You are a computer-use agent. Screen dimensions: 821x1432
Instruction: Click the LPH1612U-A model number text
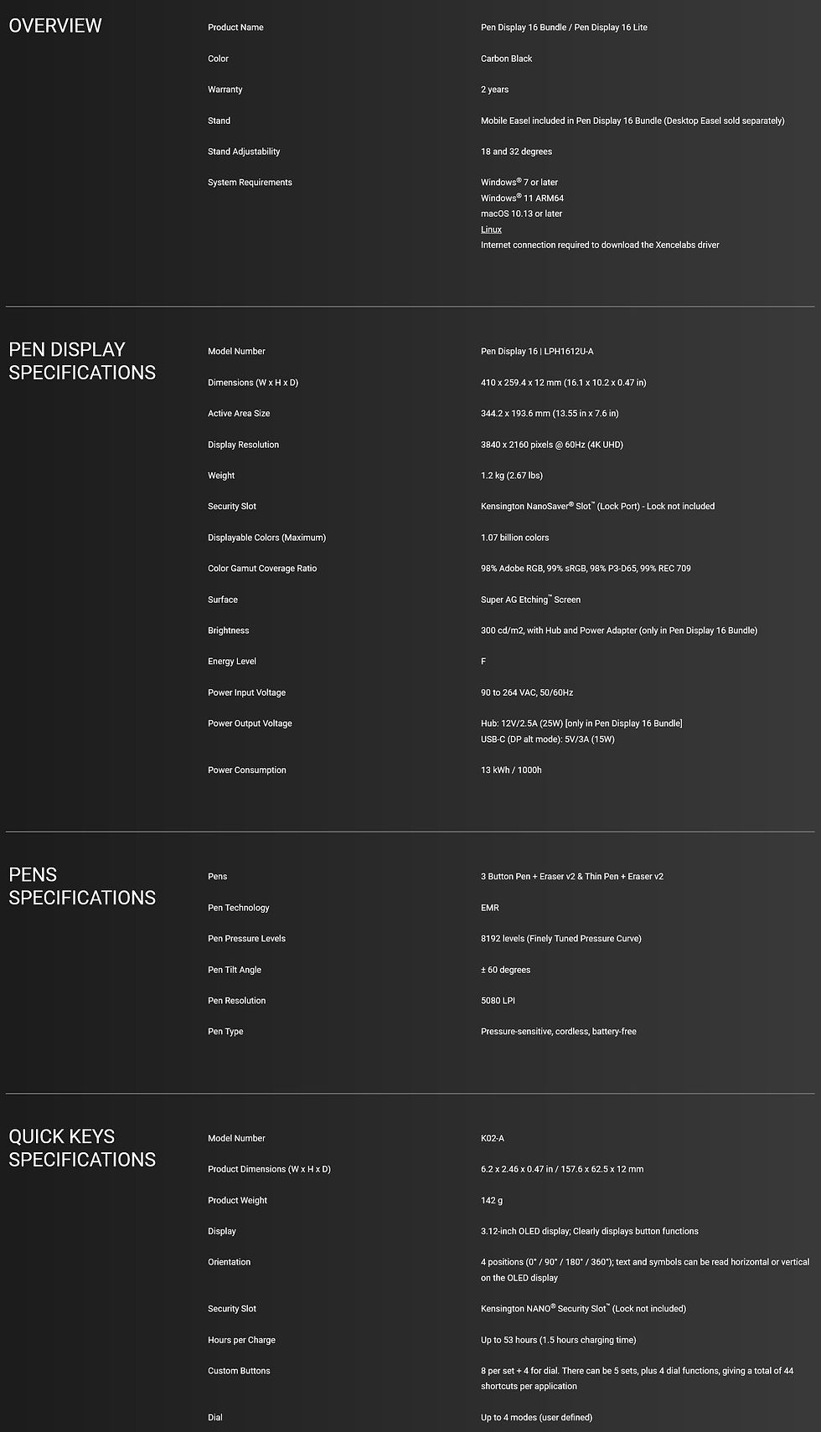click(x=569, y=352)
